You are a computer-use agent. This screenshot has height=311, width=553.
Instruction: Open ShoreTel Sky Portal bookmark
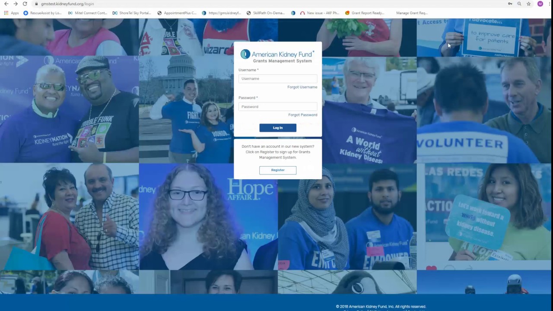tap(132, 13)
